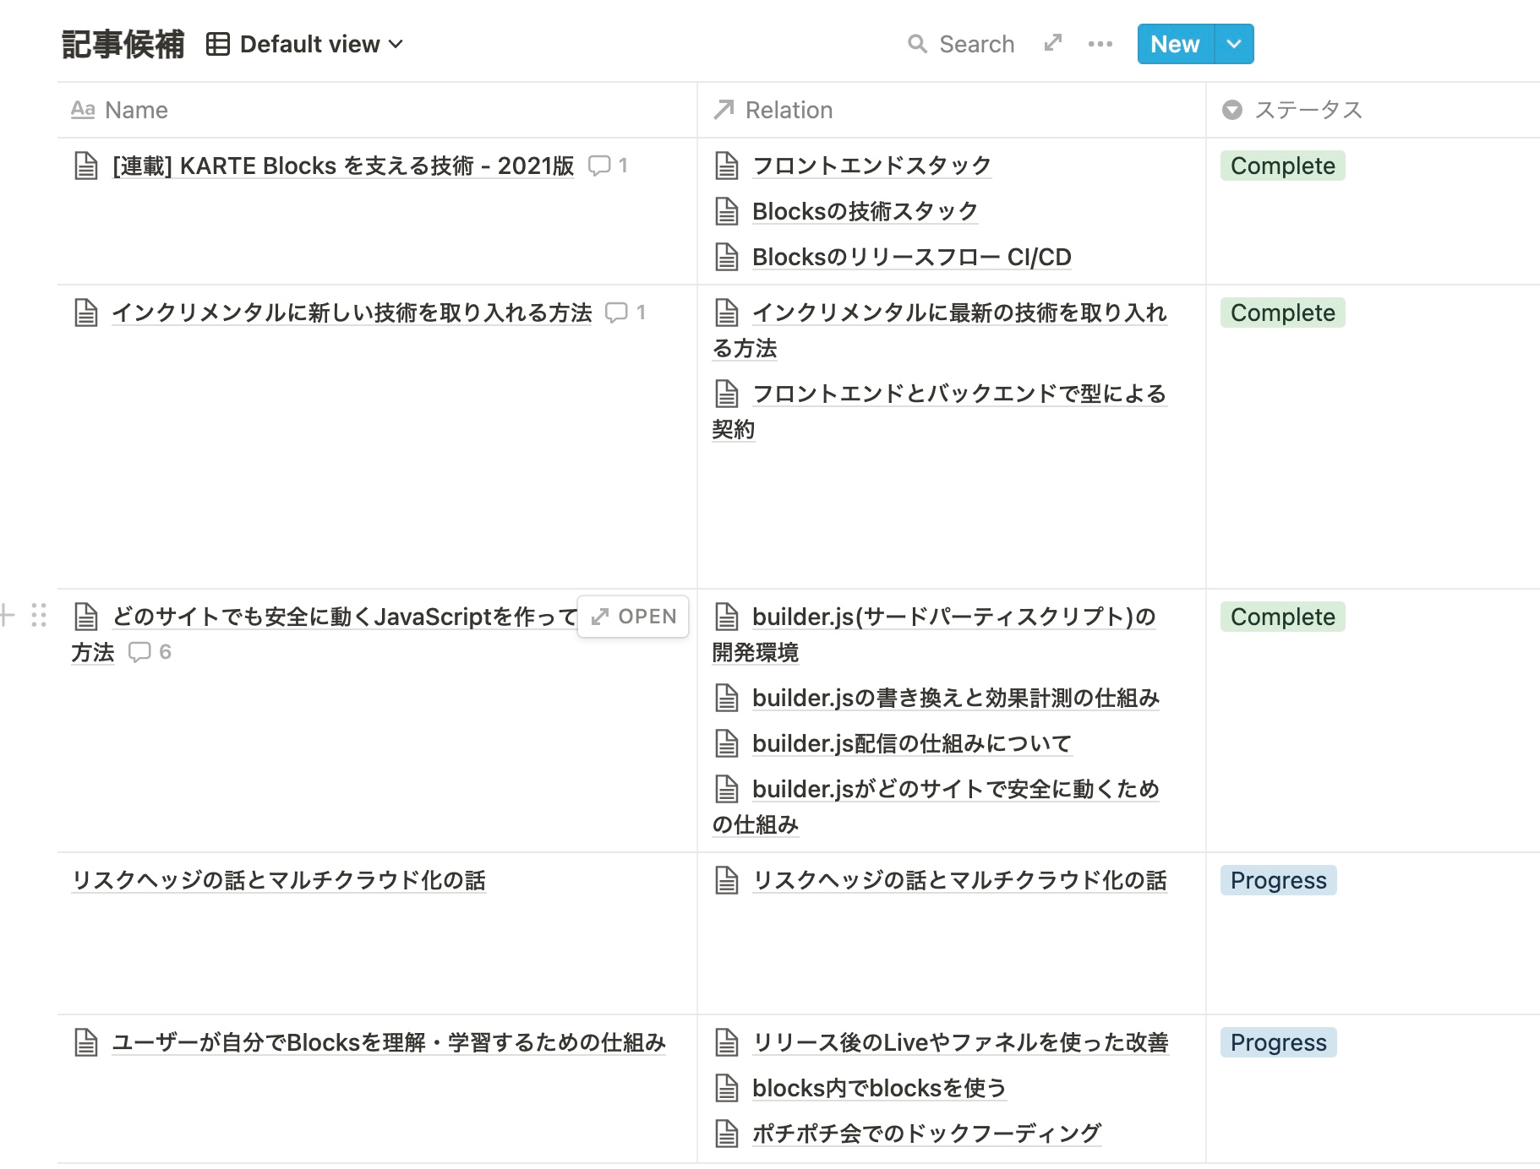
Task: Open the blocks内でblocksを使う related page
Action: point(878,1088)
